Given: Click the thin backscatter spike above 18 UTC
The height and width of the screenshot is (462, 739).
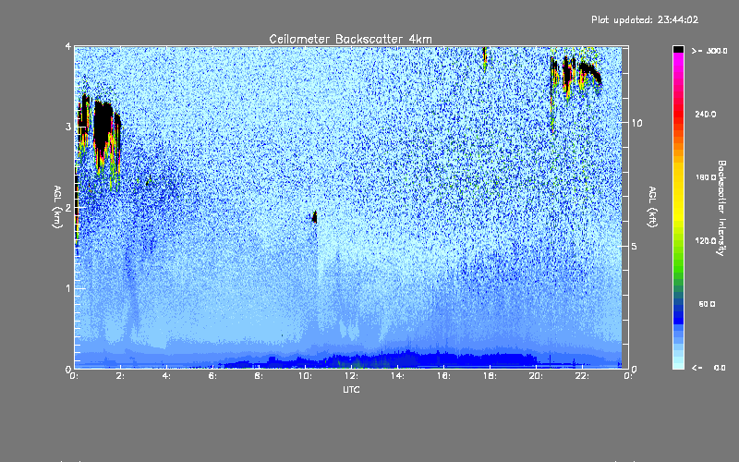Looking at the screenshot, I should (x=484, y=57).
